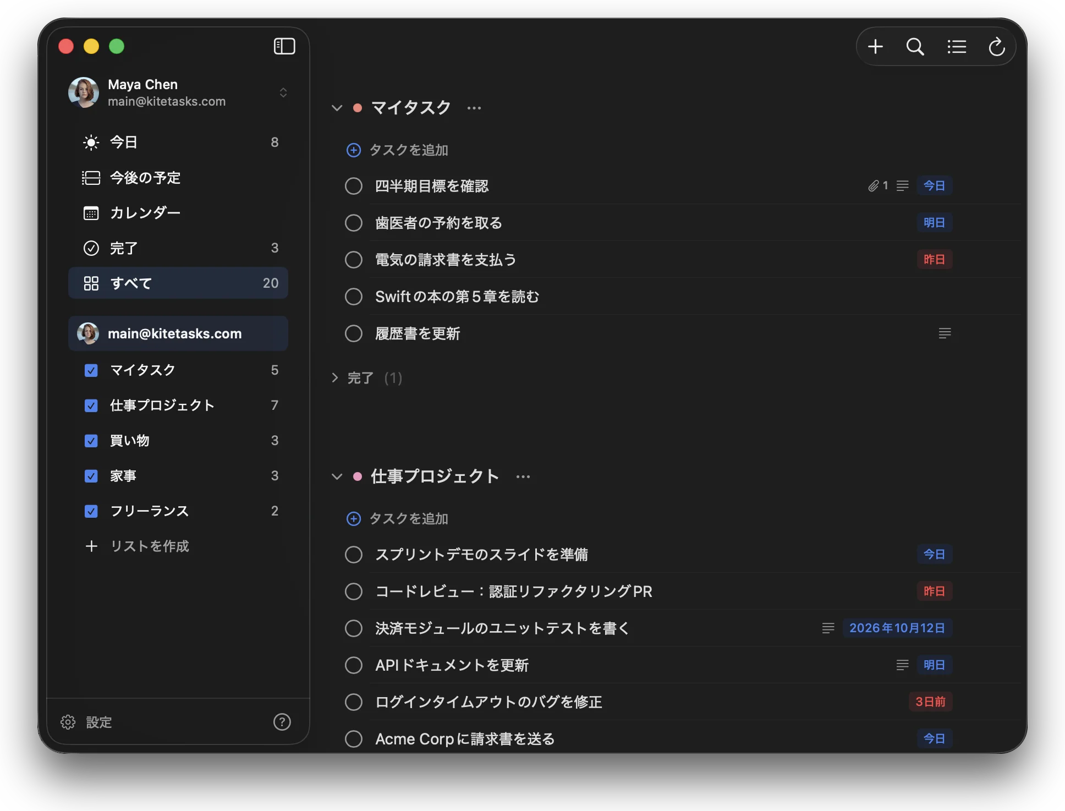Open 今後の予定 in sidebar
1065x811 pixels.
point(178,178)
